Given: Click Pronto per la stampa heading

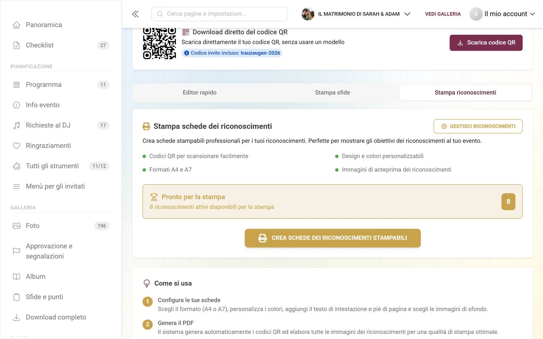Looking at the screenshot, I should pos(193,197).
